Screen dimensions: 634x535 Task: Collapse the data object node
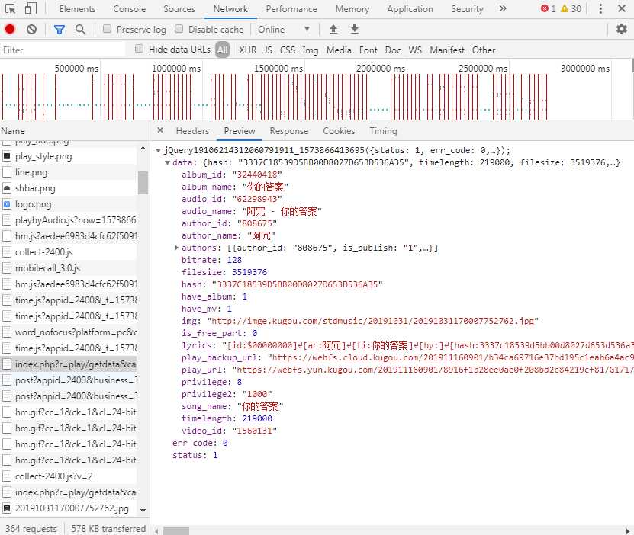(x=168, y=162)
